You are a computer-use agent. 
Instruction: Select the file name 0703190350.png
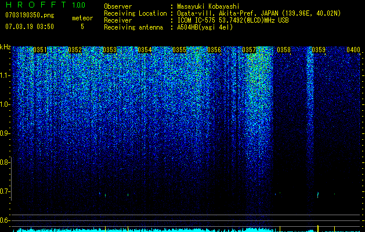coord(30,15)
